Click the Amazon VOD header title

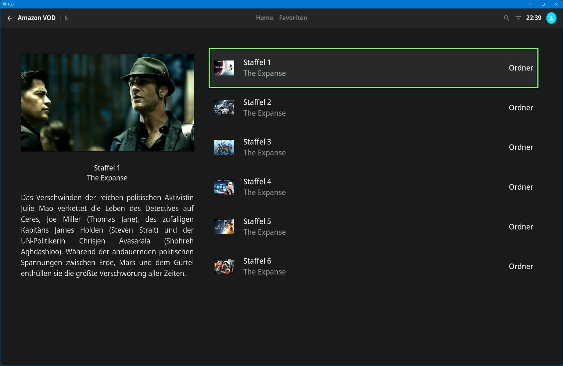tap(37, 18)
